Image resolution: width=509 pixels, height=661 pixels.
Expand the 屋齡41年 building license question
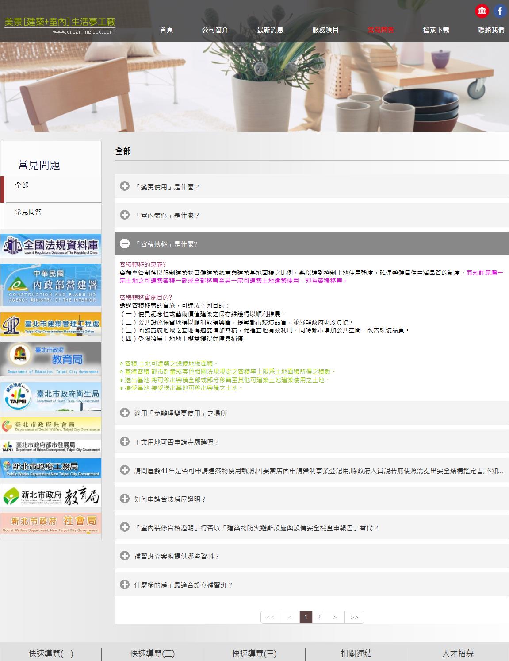pos(312,470)
